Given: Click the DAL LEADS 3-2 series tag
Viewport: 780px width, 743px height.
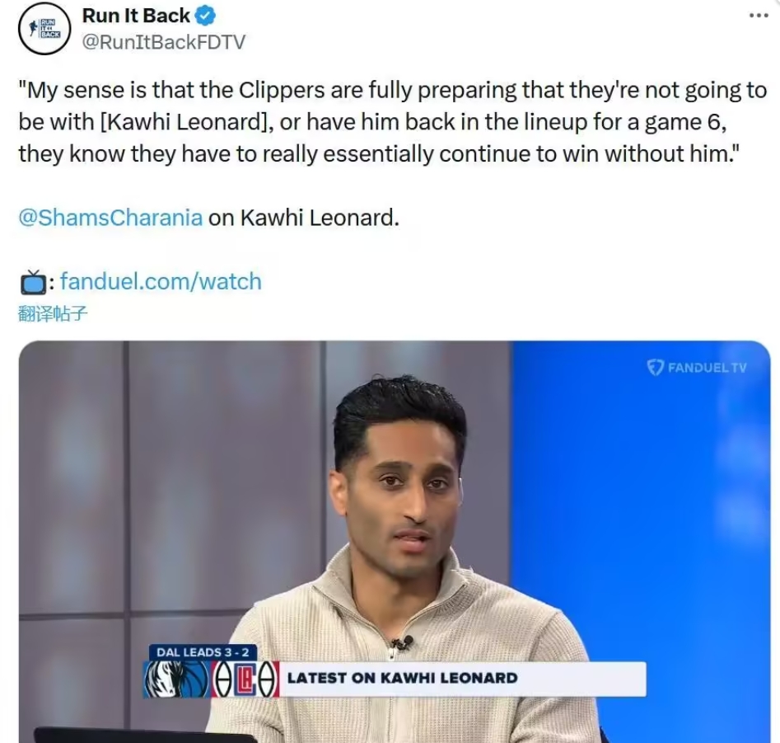Looking at the screenshot, I should (x=203, y=652).
